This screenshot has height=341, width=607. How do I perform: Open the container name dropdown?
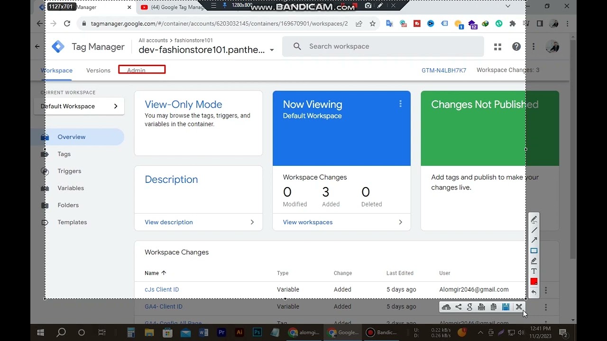[272, 50]
